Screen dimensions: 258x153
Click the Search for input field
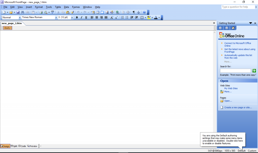pos(235,71)
